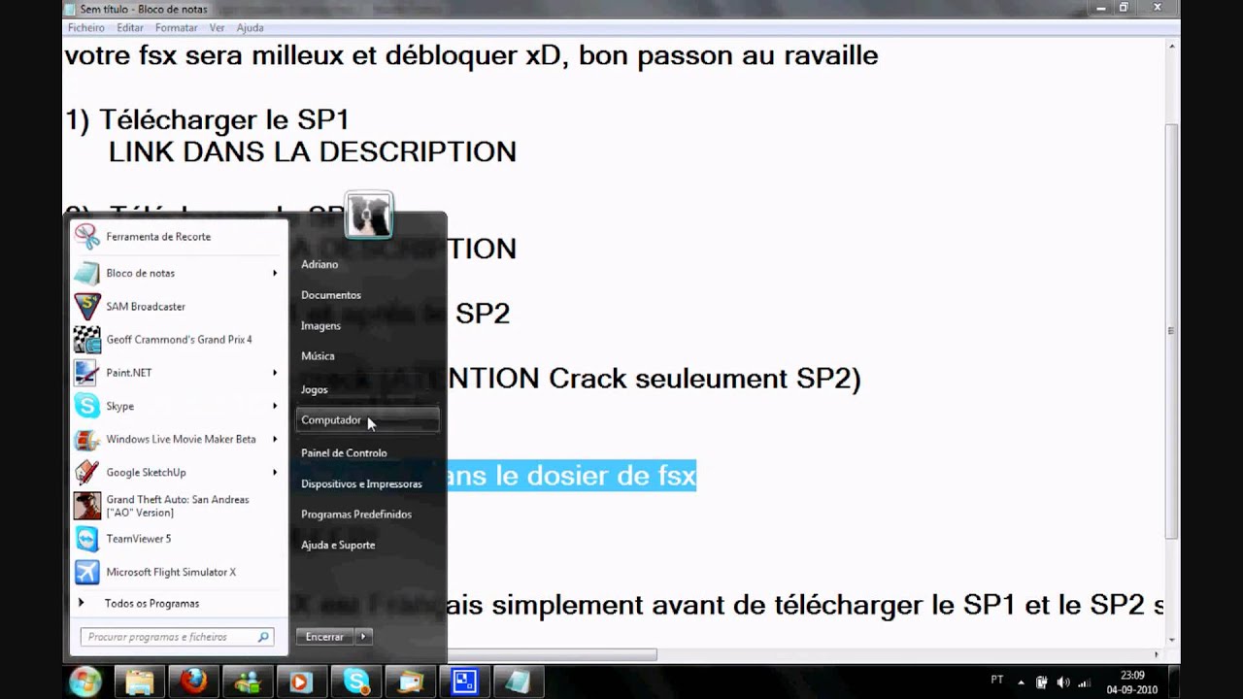Switch to Skype taskbar button
The image size is (1243, 699).
(x=355, y=682)
